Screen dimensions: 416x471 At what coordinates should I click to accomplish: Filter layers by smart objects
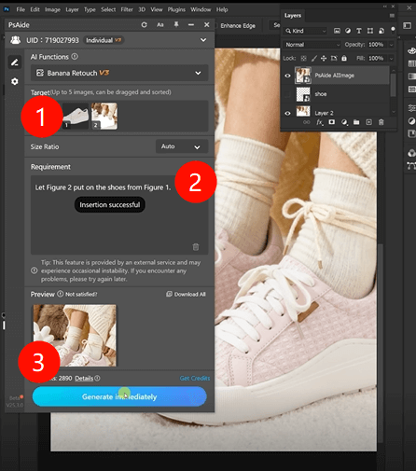click(x=381, y=31)
